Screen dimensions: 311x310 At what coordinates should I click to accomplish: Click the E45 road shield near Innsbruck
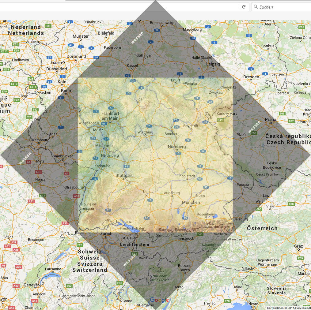pos(200,234)
